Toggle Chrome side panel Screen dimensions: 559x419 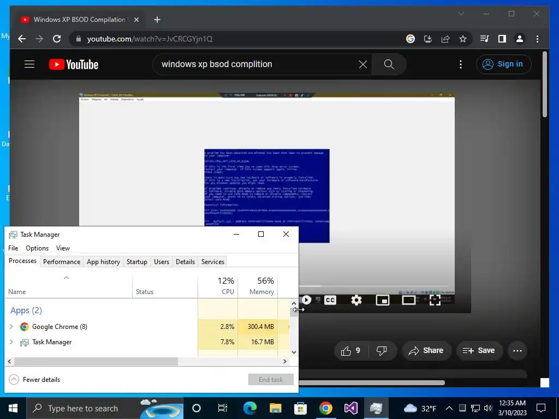(x=502, y=39)
